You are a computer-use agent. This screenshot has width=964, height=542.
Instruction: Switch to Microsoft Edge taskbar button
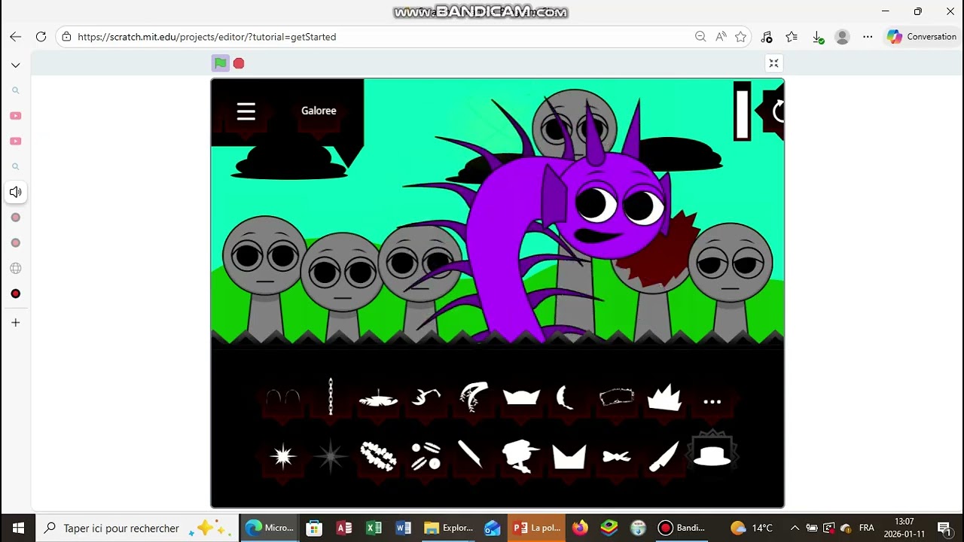coord(270,528)
